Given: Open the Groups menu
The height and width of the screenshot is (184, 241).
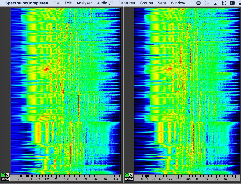Looking at the screenshot, I should tap(146, 3).
